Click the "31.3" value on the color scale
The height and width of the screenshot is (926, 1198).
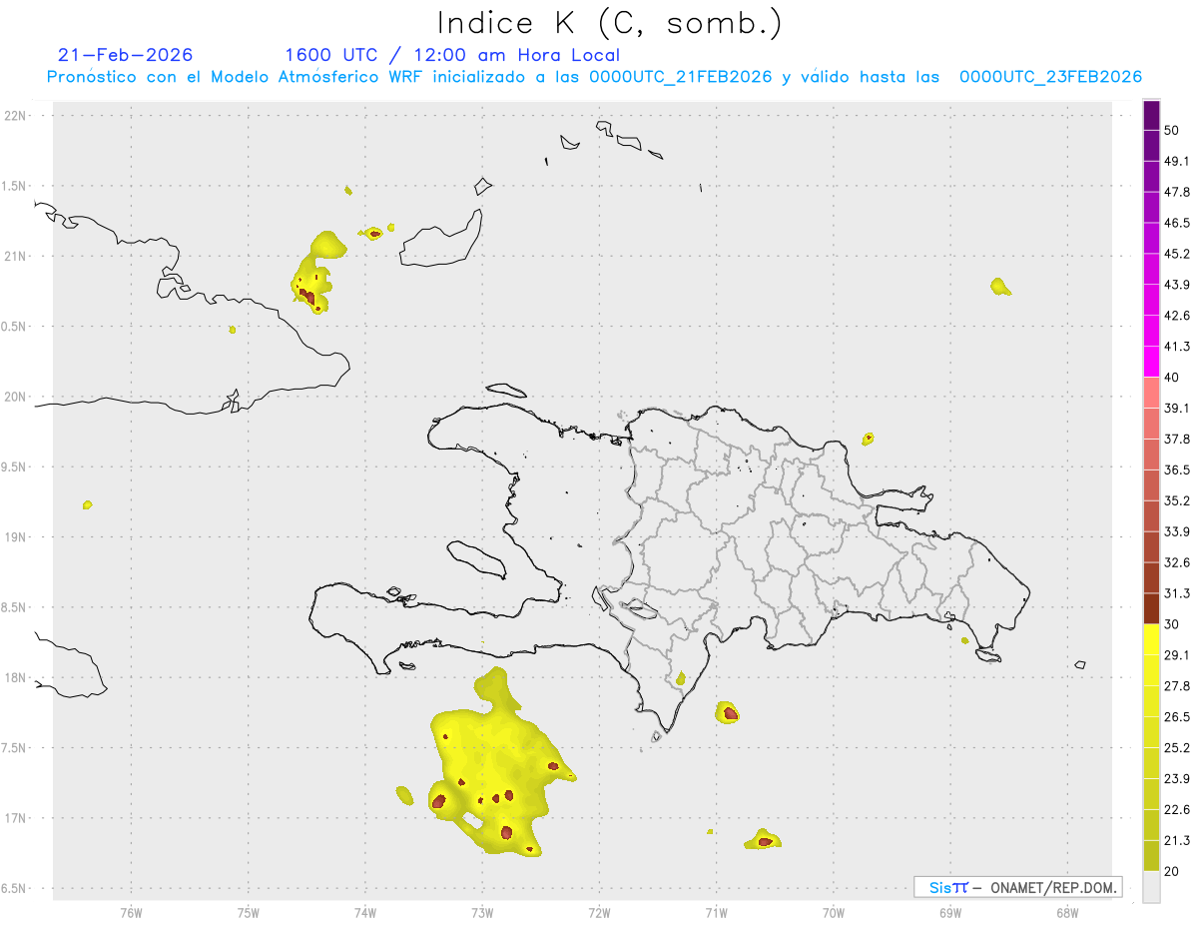(x=1177, y=593)
